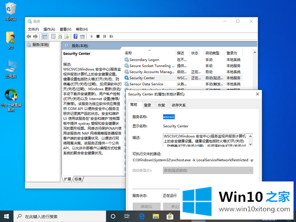Open the Windows Start menu
This screenshot has width=296, height=222.
6,217
